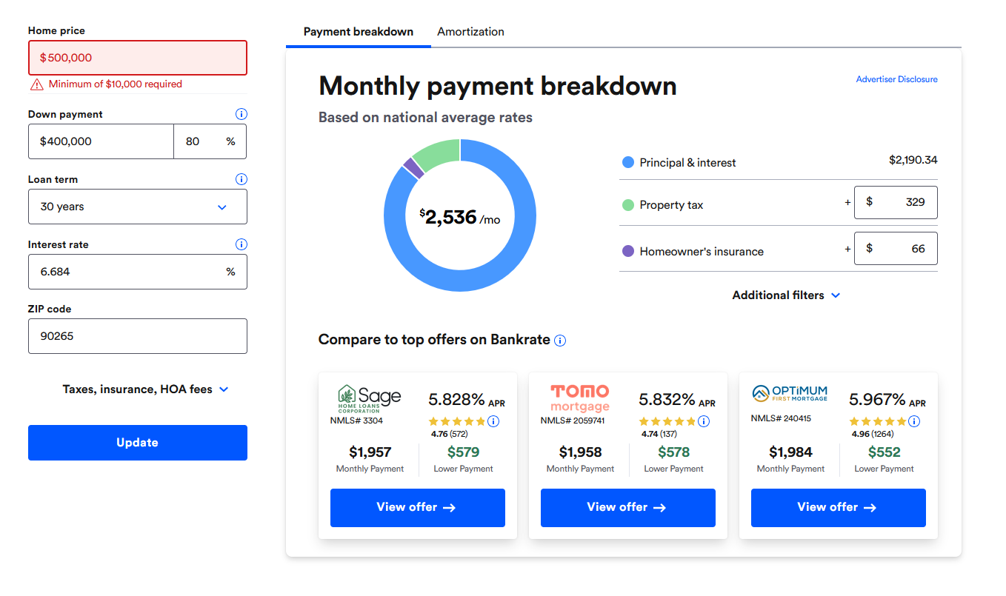
Task: Click the $578 Lower Payment amount
Action: [673, 452]
